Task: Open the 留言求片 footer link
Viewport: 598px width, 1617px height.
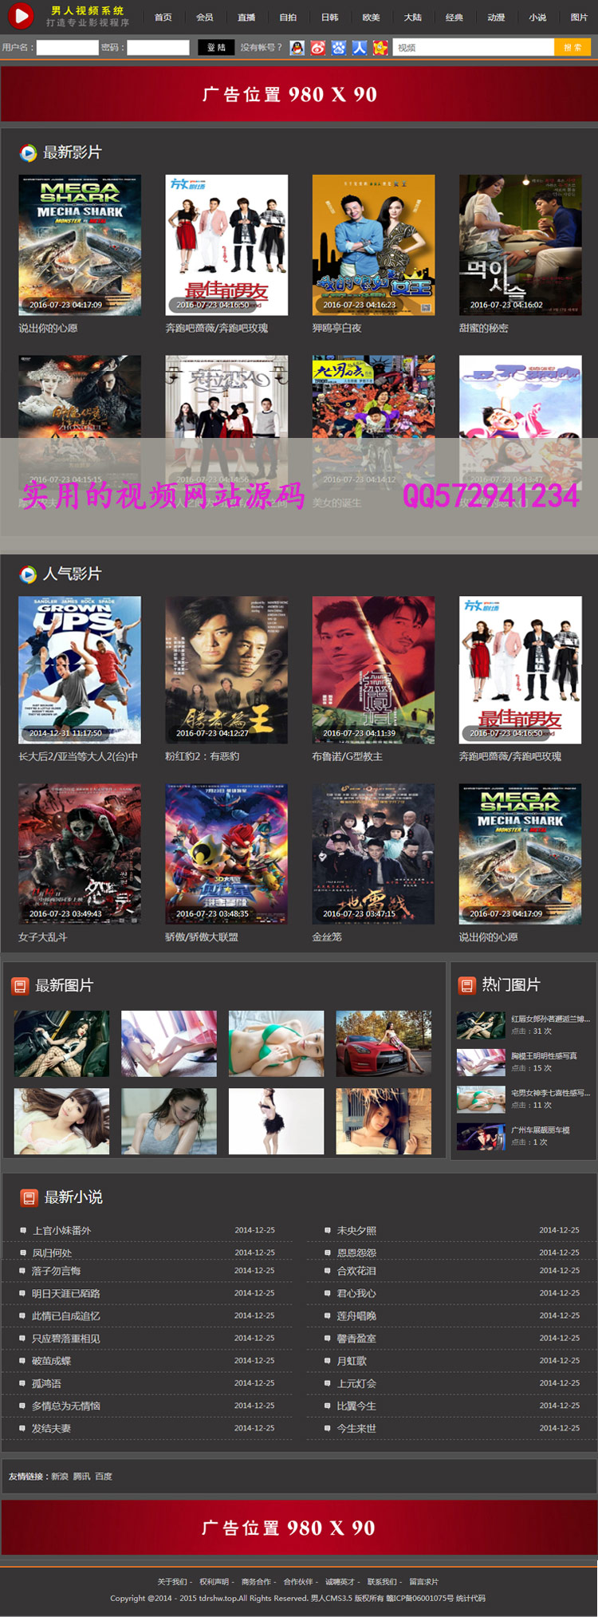Action: click(x=423, y=1581)
